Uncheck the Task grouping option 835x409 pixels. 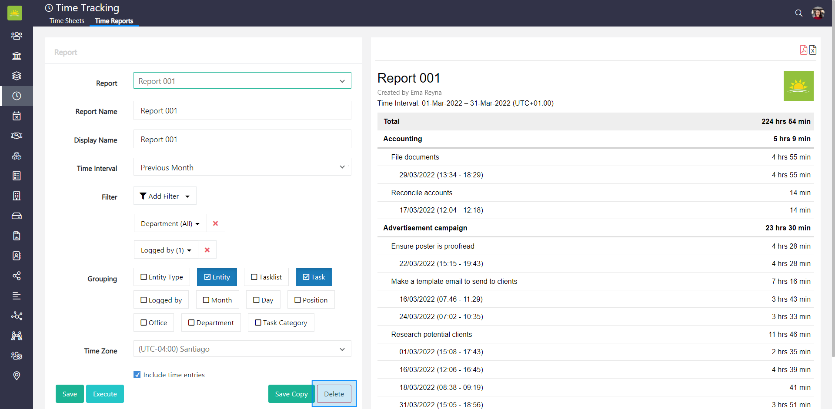tap(314, 277)
